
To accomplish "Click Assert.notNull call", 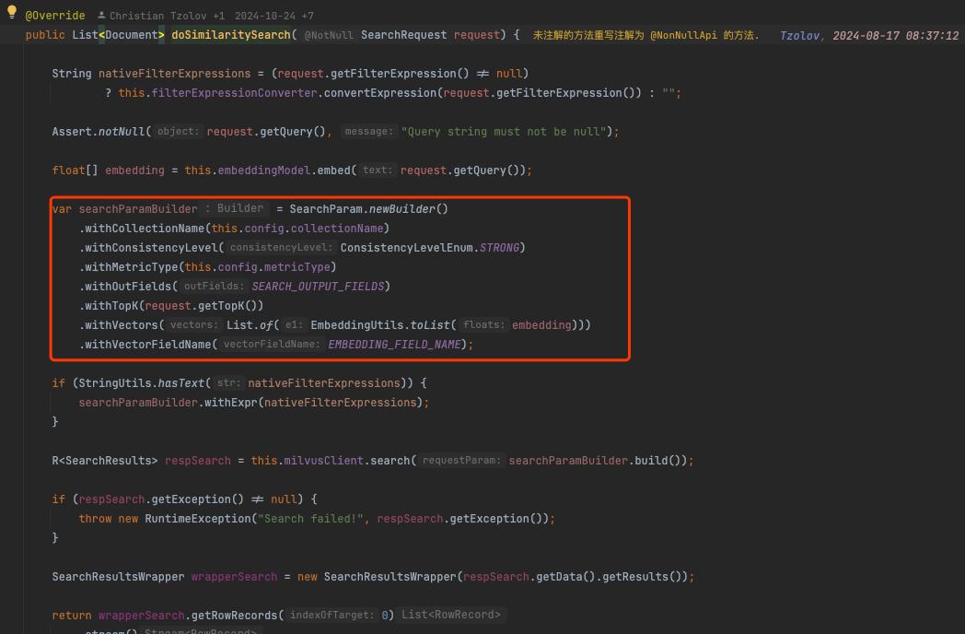I will click(x=99, y=131).
